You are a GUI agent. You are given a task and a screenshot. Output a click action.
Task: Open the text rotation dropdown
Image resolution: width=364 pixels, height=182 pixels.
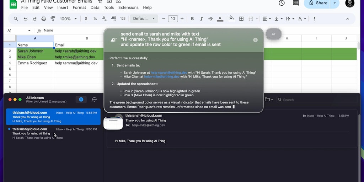(x=302, y=19)
